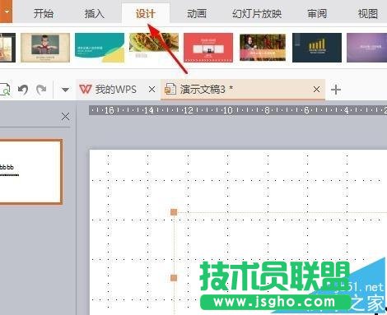
Task: Close the 演示文稿3 document tab
Action: tap(316, 90)
